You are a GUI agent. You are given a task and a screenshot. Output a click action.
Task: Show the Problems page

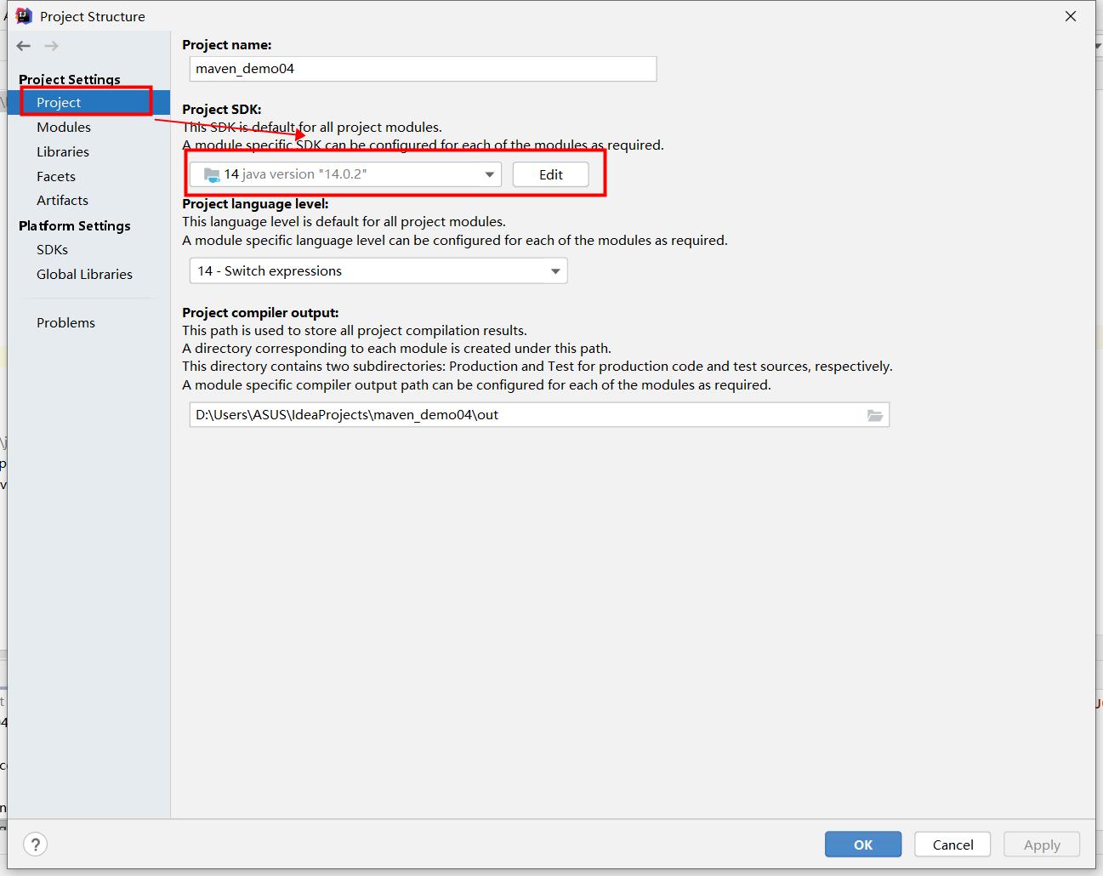coord(65,323)
